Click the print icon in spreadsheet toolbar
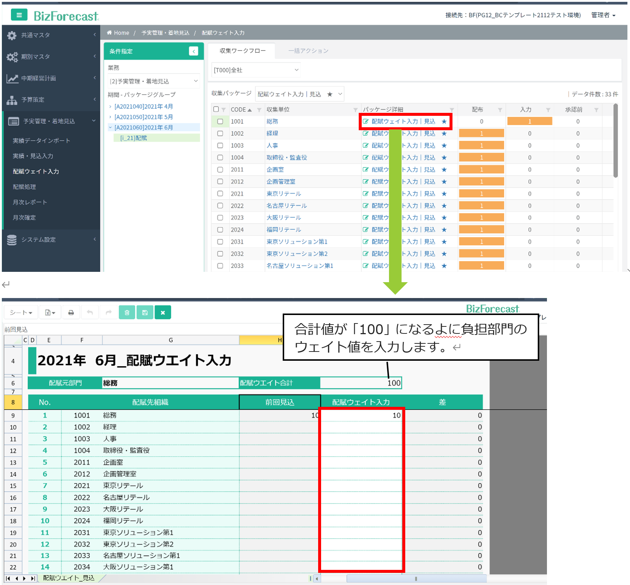630x585 pixels. coord(71,312)
